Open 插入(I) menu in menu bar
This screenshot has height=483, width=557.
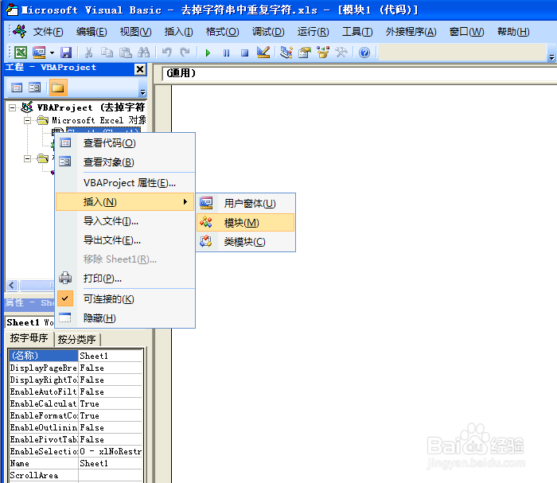coord(178,32)
